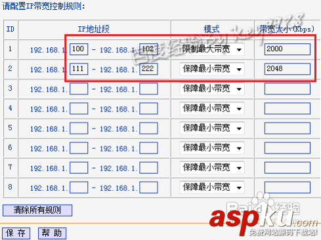Focus the end IP field in row 8
The width and height of the screenshot is (321, 240).
[148, 188]
